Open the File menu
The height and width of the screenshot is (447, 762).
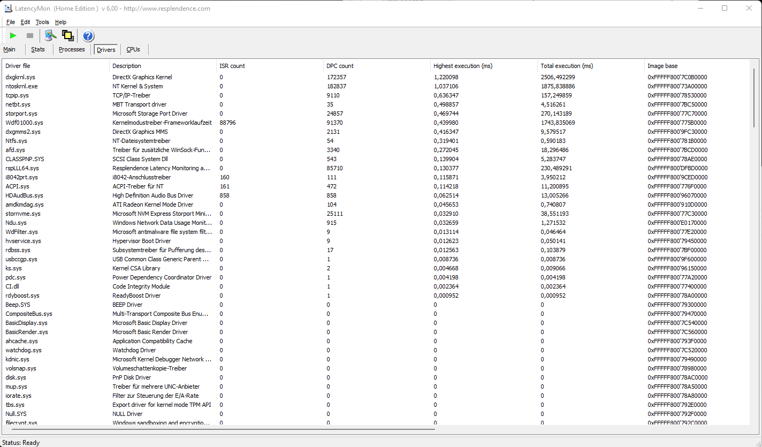[x=11, y=22]
